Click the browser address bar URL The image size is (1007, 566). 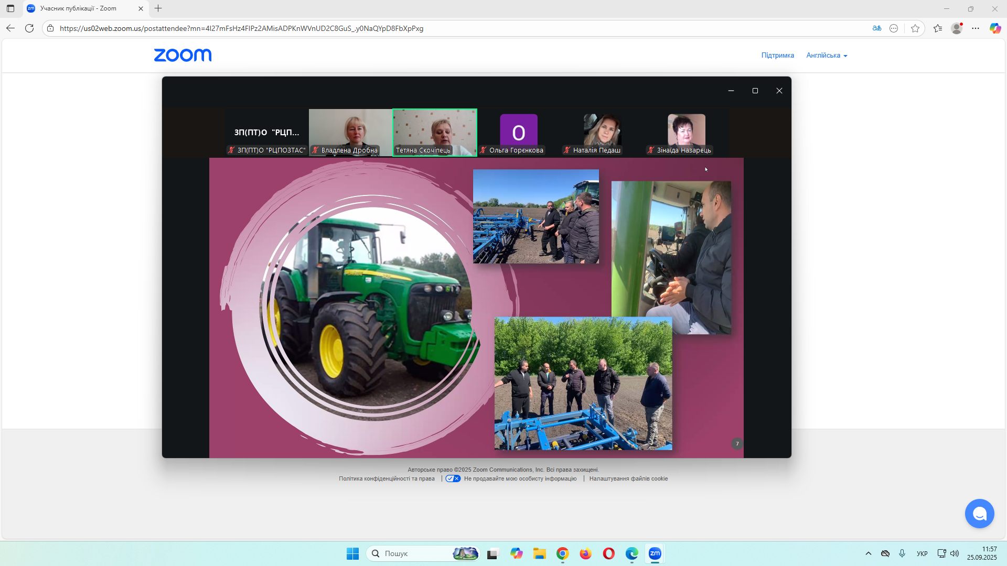click(241, 28)
